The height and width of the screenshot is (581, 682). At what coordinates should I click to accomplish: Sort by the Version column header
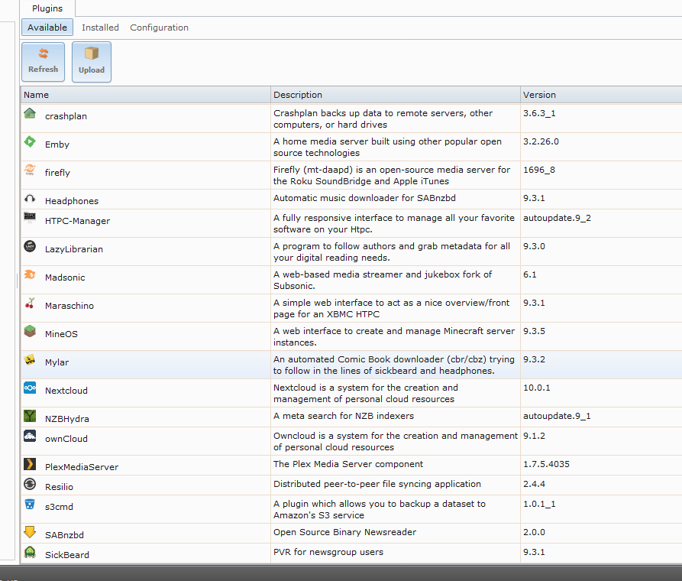click(601, 95)
